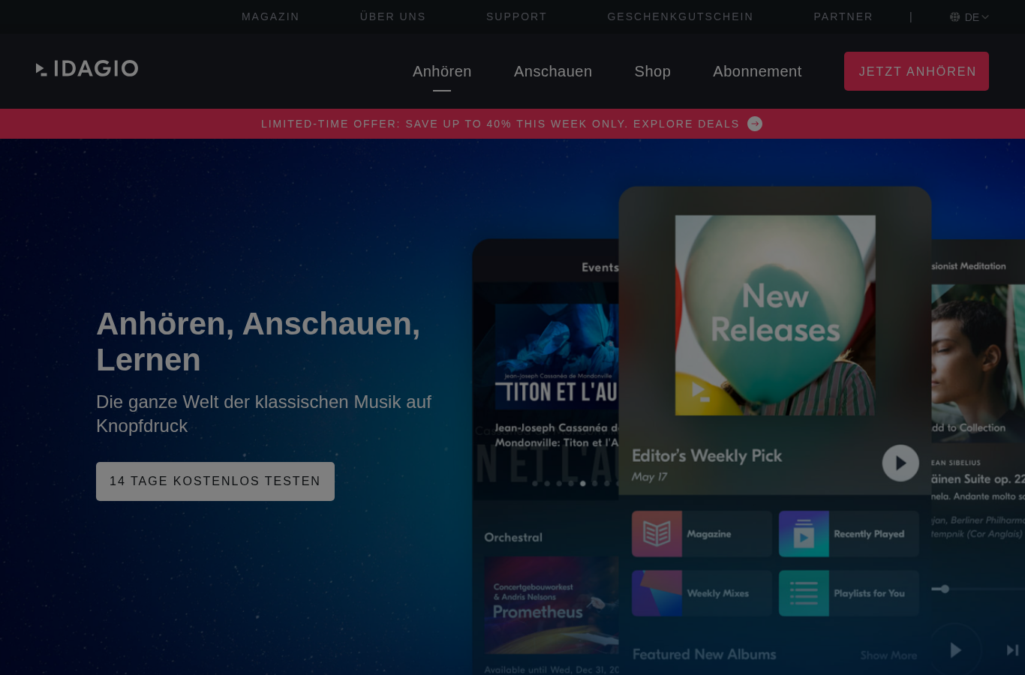Screen dimensions: 1025x675
Task: Open GESCHENKGUTSCHEIN in the top bar
Action: [x=680, y=16]
